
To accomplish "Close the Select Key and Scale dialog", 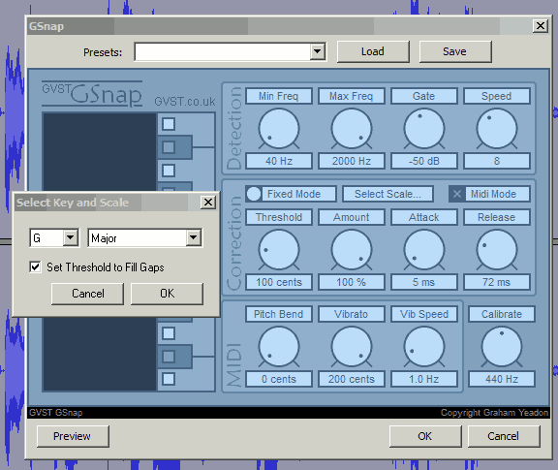I will coord(208,203).
